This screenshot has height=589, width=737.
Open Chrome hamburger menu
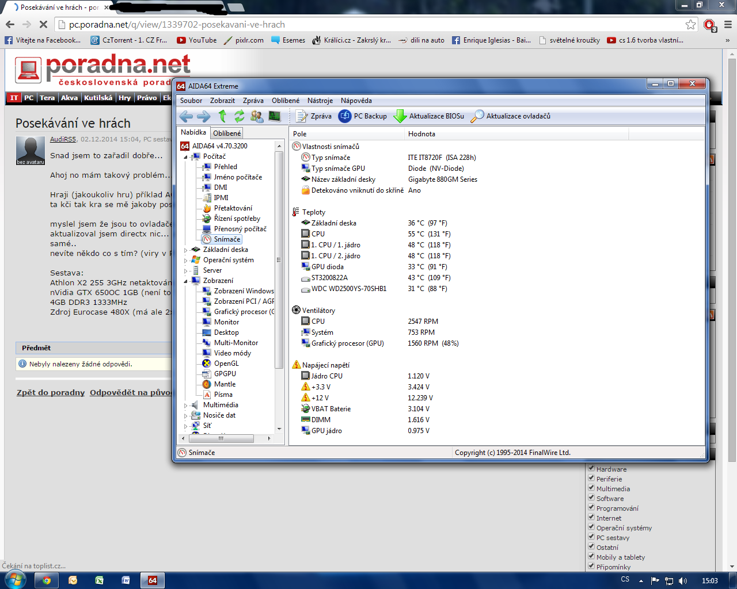(728, 25)
